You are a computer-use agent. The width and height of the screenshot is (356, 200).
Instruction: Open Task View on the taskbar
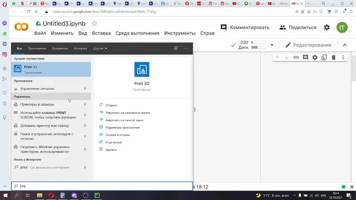28,195
